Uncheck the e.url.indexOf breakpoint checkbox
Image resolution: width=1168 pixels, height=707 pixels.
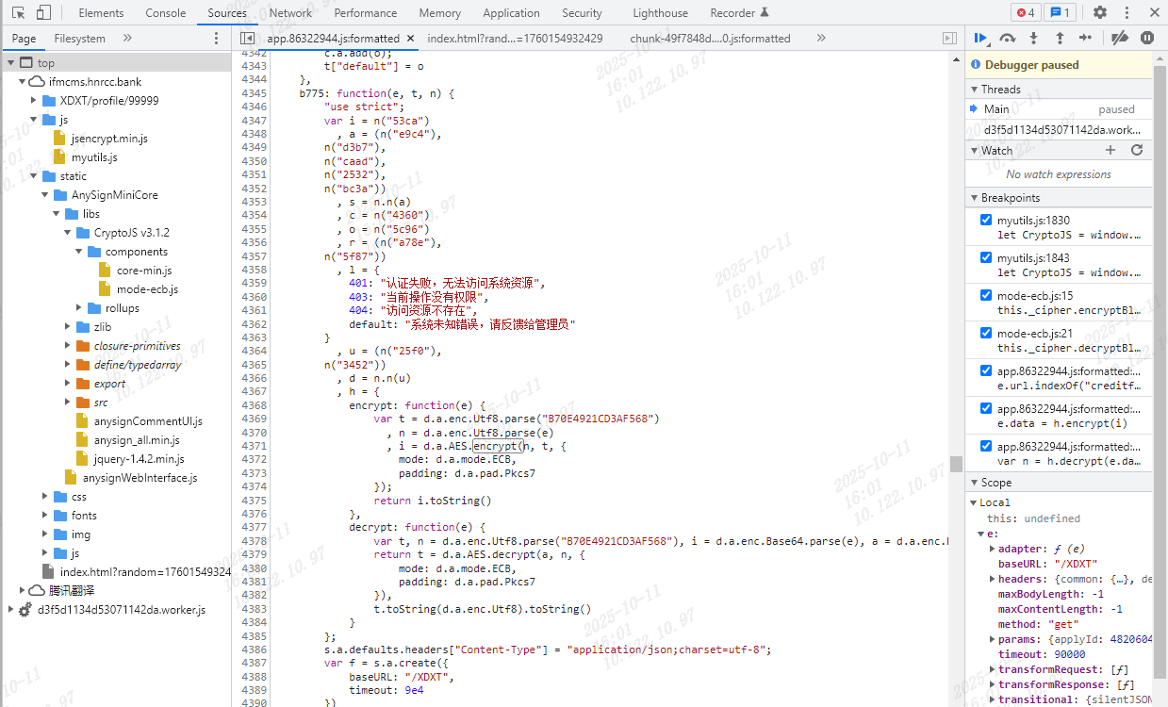point(986,371)
